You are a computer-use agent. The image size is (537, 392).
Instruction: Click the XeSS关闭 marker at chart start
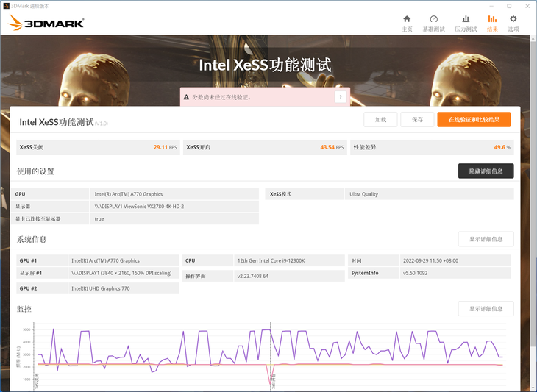34,356
